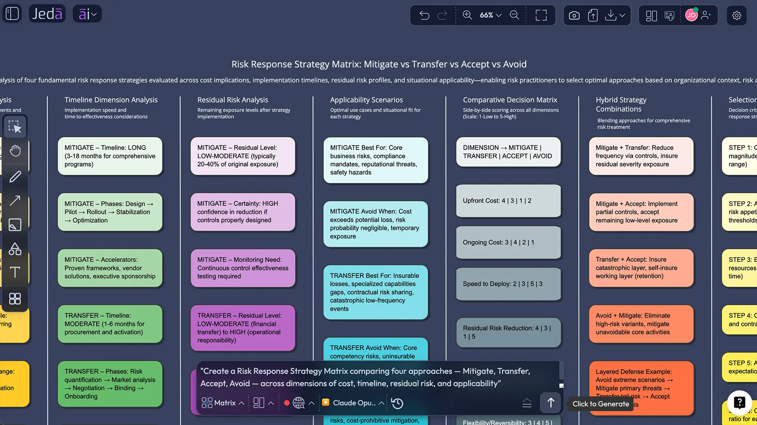The width and height of the screenshot is (757, 425).
Task: Click the generate arrow button
Action: (550, 403)
